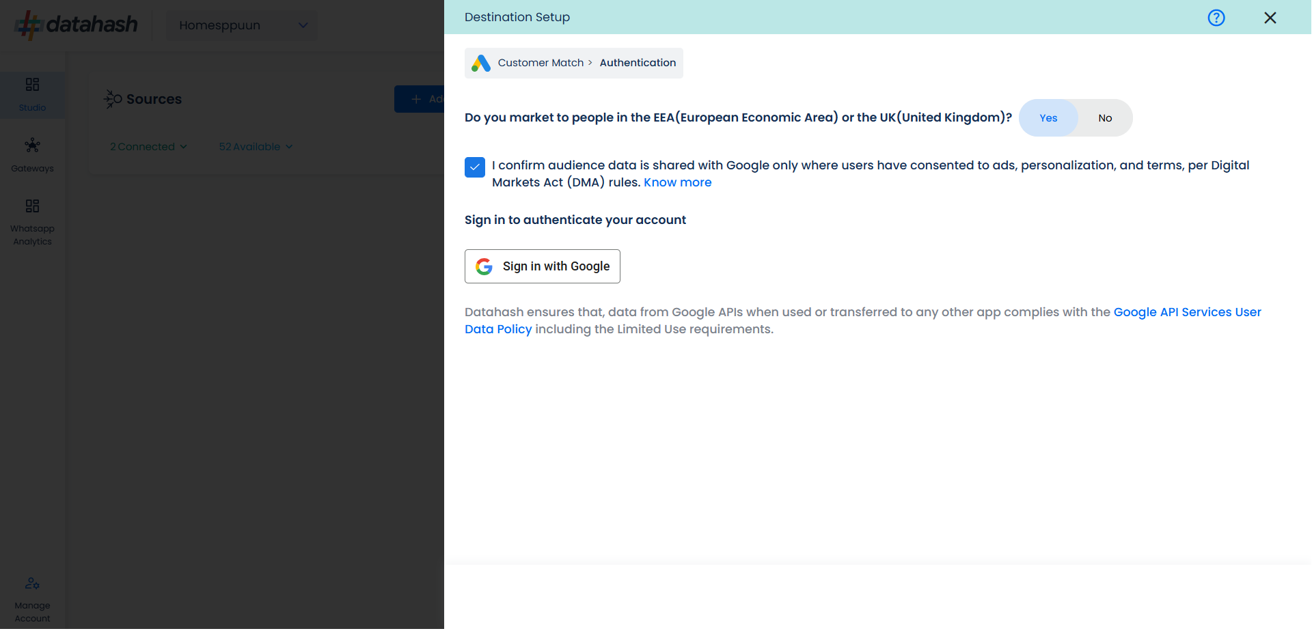Click the Sources heading icon

pyautogui.click(x=113, y=99)
